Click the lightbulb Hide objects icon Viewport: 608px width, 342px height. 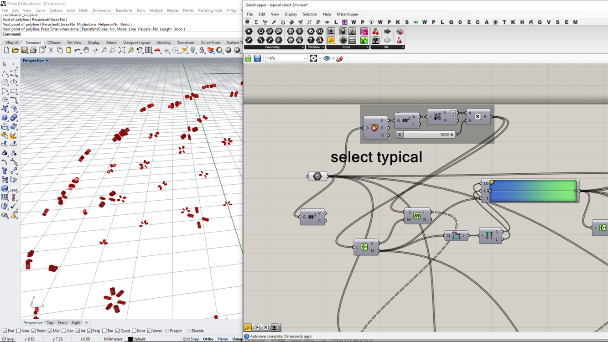click(193, 51)
